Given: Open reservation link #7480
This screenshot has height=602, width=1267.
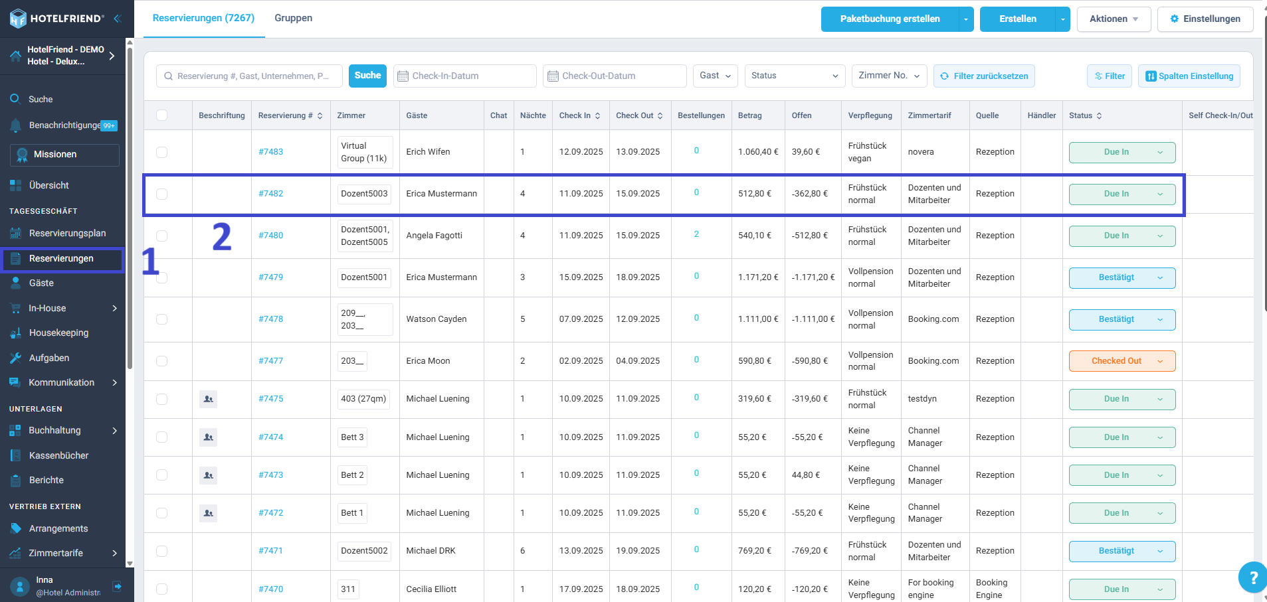Looking at the screenshot, I should coord(270,236).
